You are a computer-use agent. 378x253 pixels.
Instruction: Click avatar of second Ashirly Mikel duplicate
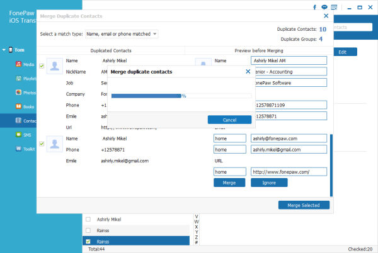[54, 144]
